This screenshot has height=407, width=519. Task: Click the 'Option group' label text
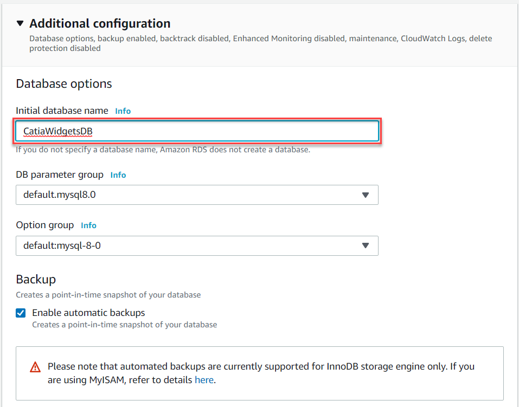(x=44, y=225)
